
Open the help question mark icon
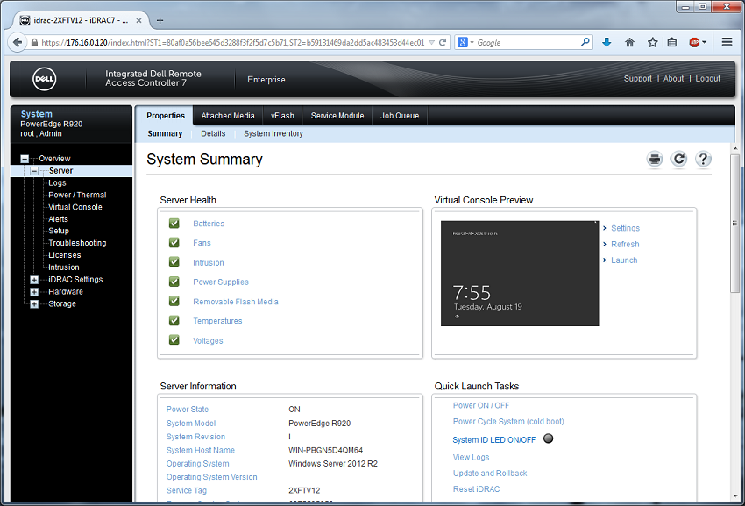pyautogui.click(x=703, y=159)
